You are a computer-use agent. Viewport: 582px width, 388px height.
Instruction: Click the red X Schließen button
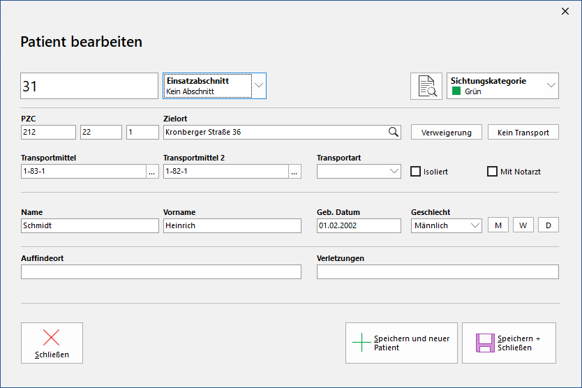[52, 343]
